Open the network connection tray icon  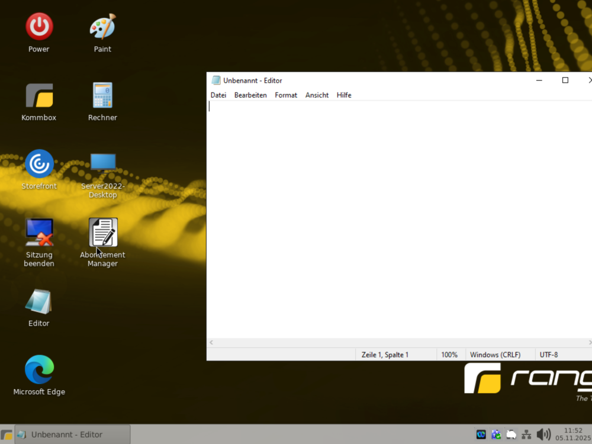[526, 435]
